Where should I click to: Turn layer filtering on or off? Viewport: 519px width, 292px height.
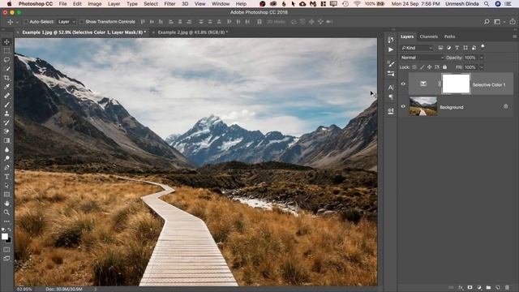click(483, 46)
